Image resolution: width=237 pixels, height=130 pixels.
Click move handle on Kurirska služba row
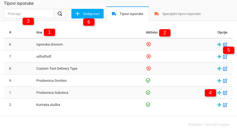pos(219,105)
